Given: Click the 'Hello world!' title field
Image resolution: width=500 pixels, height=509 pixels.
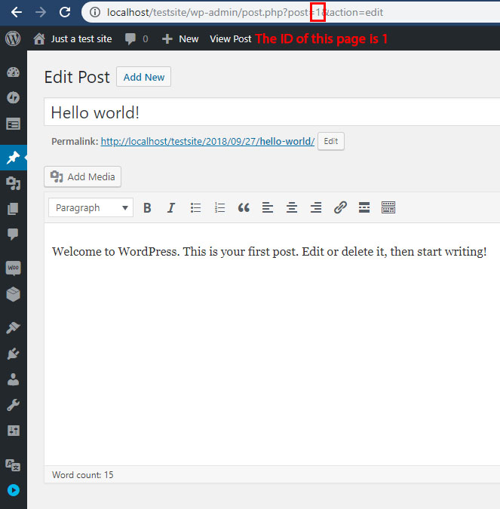Looking at the screenshot, I should [x=272, y=112].
